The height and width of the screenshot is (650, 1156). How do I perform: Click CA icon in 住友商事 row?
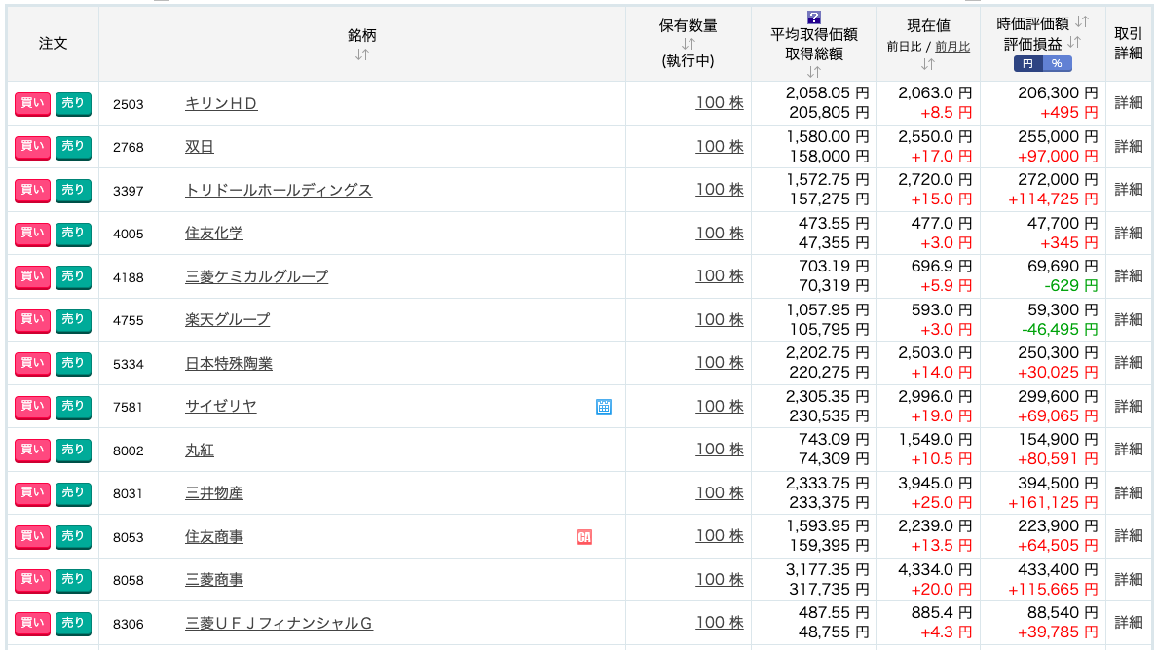click(x=584, y=537)
